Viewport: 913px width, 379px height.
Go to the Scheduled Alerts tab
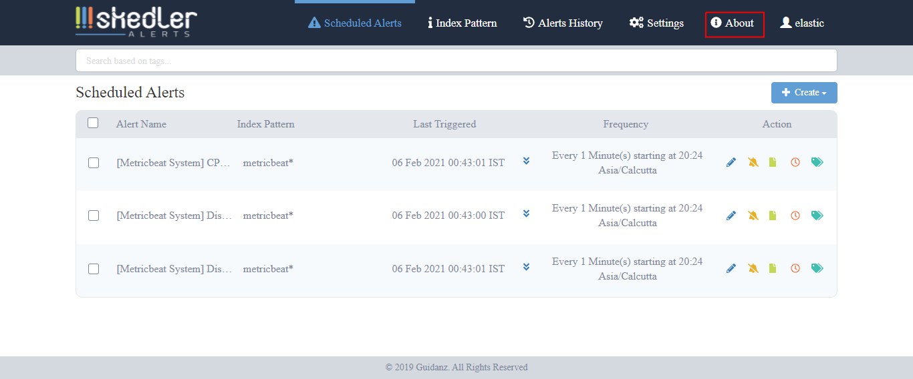(355, 23)
